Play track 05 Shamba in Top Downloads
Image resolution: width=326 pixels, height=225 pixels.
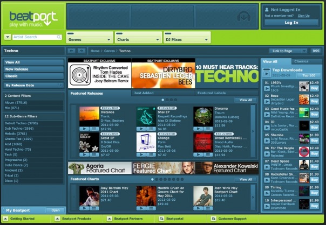coord(267,141)
